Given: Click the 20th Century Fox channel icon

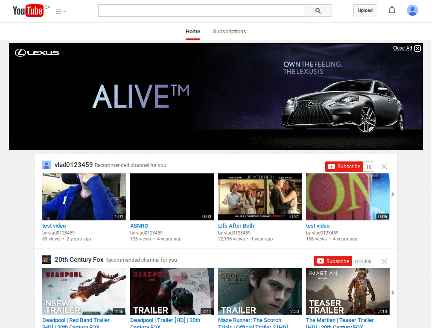Looking at the screenshot, I should pos(47,260).
